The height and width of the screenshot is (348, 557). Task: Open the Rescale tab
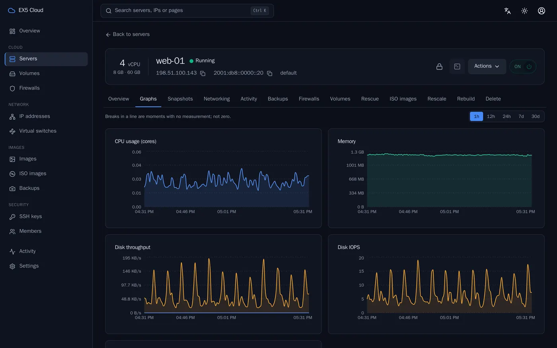437,99
